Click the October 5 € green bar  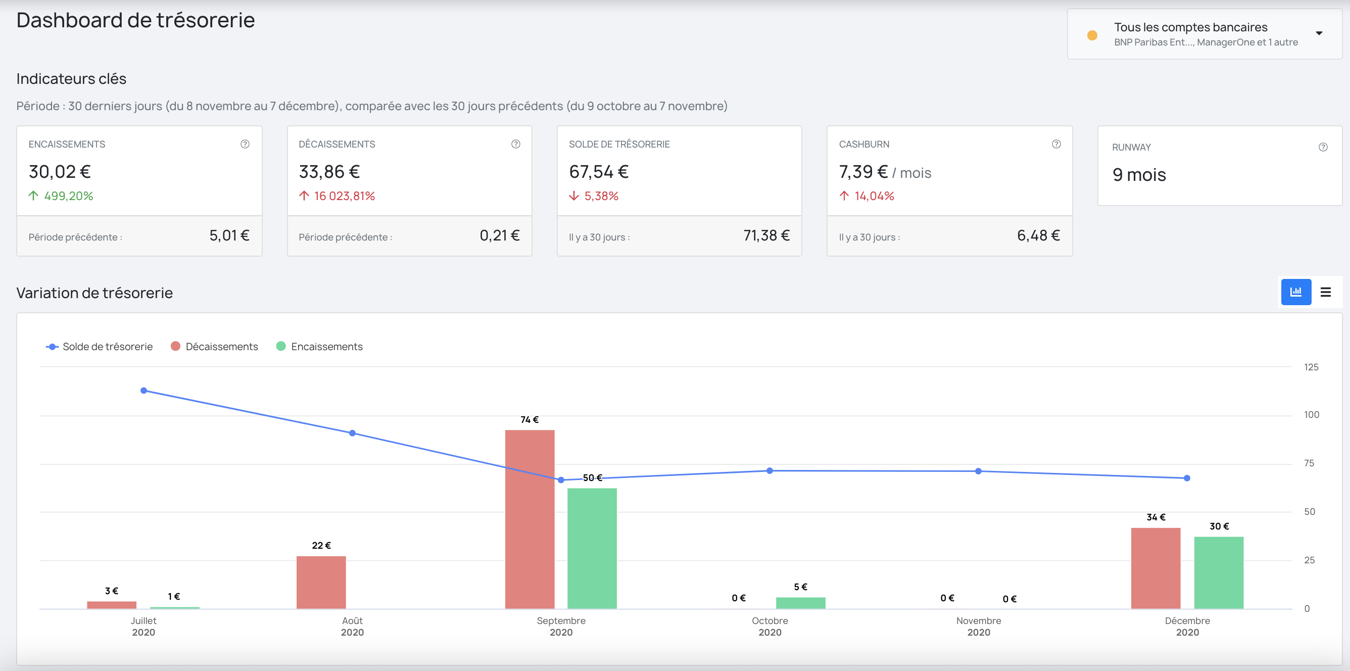tap(801, 603)
